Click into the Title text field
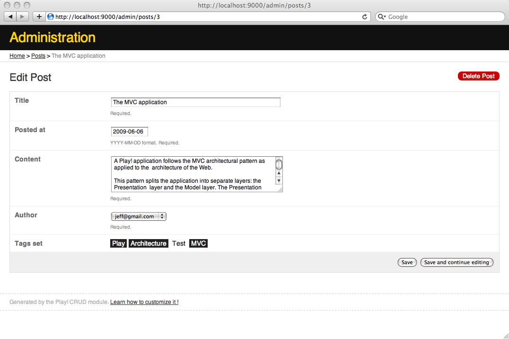Image resolution: width=509 pixels, height=339 pixels. pyautogui.click(x=195, y=102)
